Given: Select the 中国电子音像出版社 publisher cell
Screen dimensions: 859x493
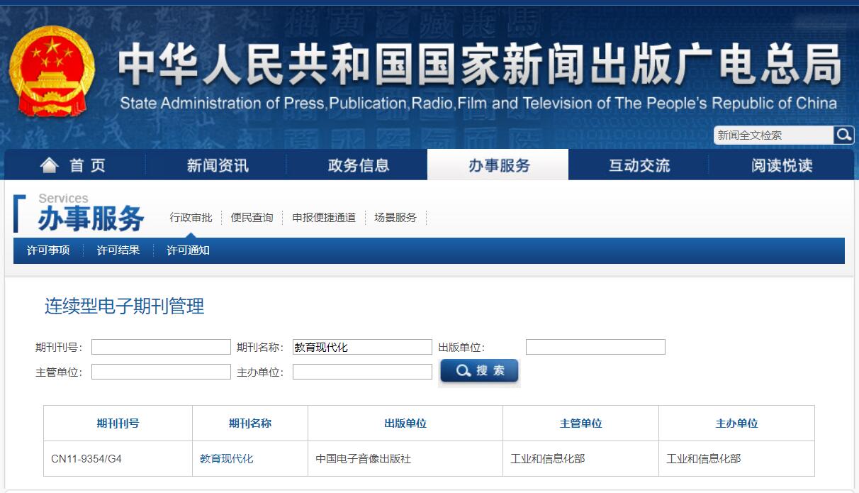Looking at the screenshot, I should point(405,459).
